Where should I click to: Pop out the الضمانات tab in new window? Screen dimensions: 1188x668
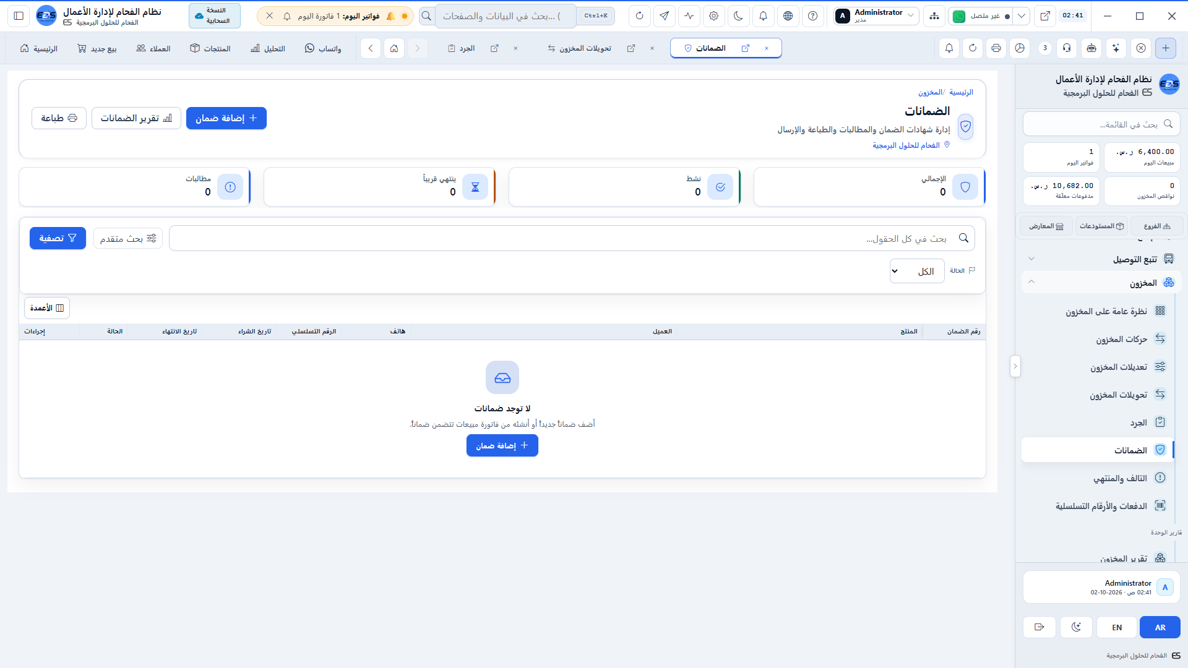click(746, 48)
